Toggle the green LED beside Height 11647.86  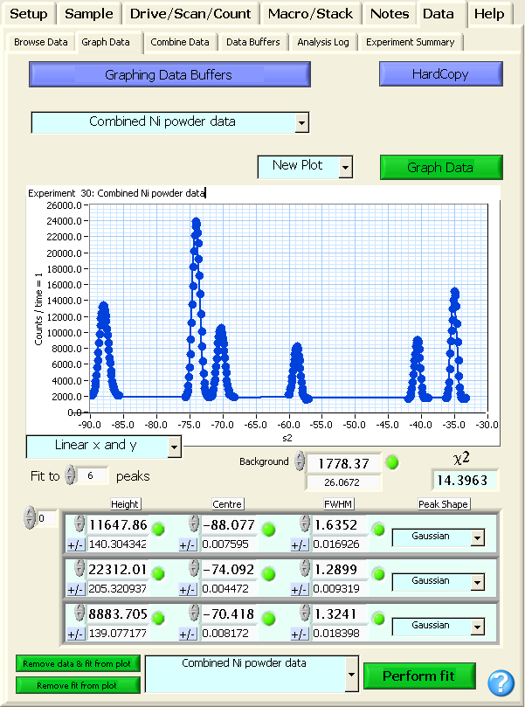click(160, 529)
